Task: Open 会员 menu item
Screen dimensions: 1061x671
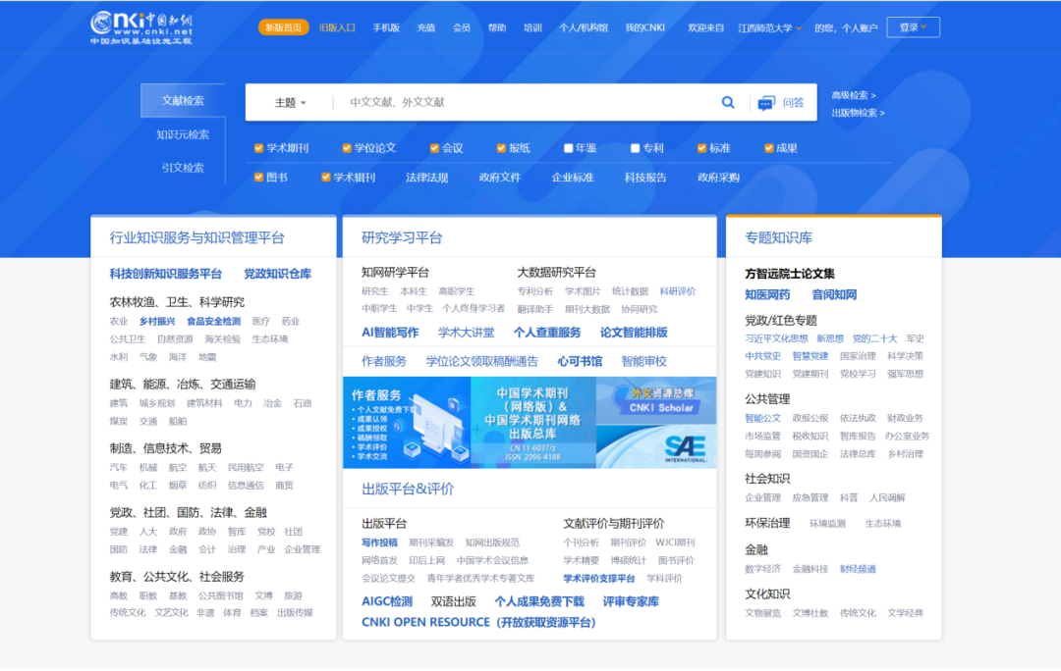Action: 462,27
